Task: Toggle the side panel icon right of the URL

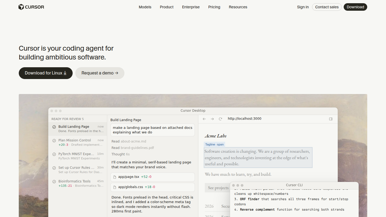Action: 331,119
